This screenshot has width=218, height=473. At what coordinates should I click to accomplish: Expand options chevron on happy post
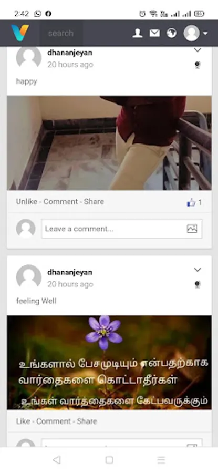pos(197,50)
